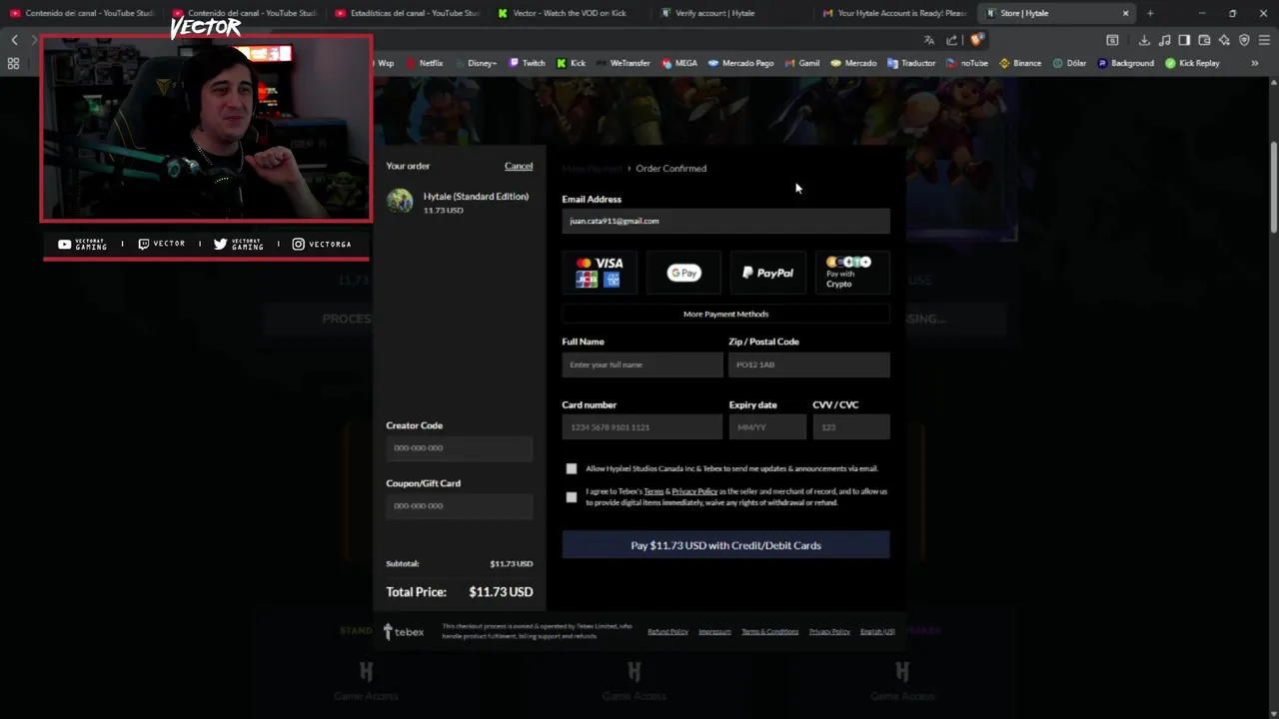Click the Total Price $11.73 USD value

501,592
